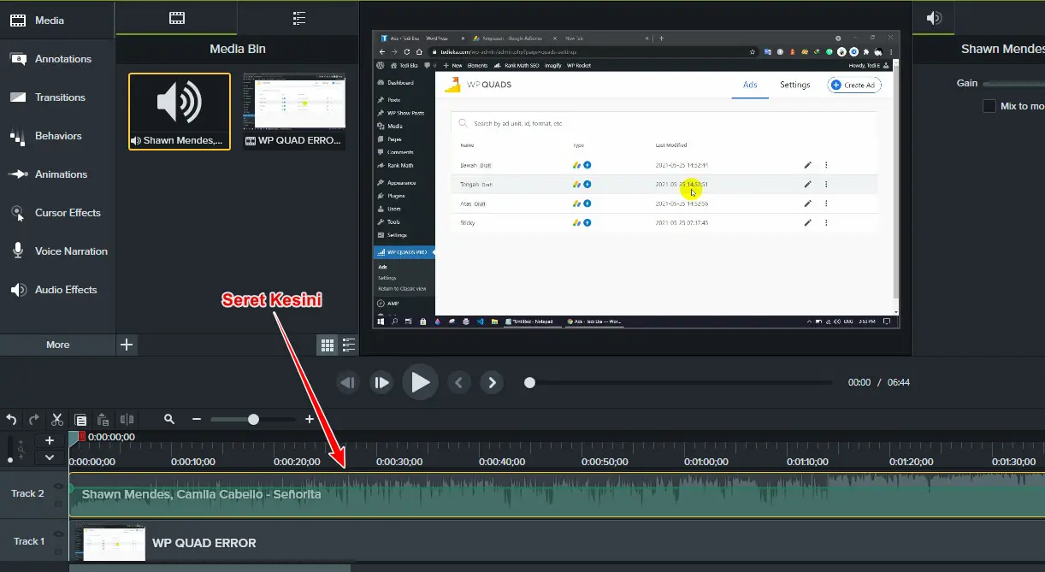Screen dimensions: 1045x572
Task: Click the preview canvas video
Action: 635,179
